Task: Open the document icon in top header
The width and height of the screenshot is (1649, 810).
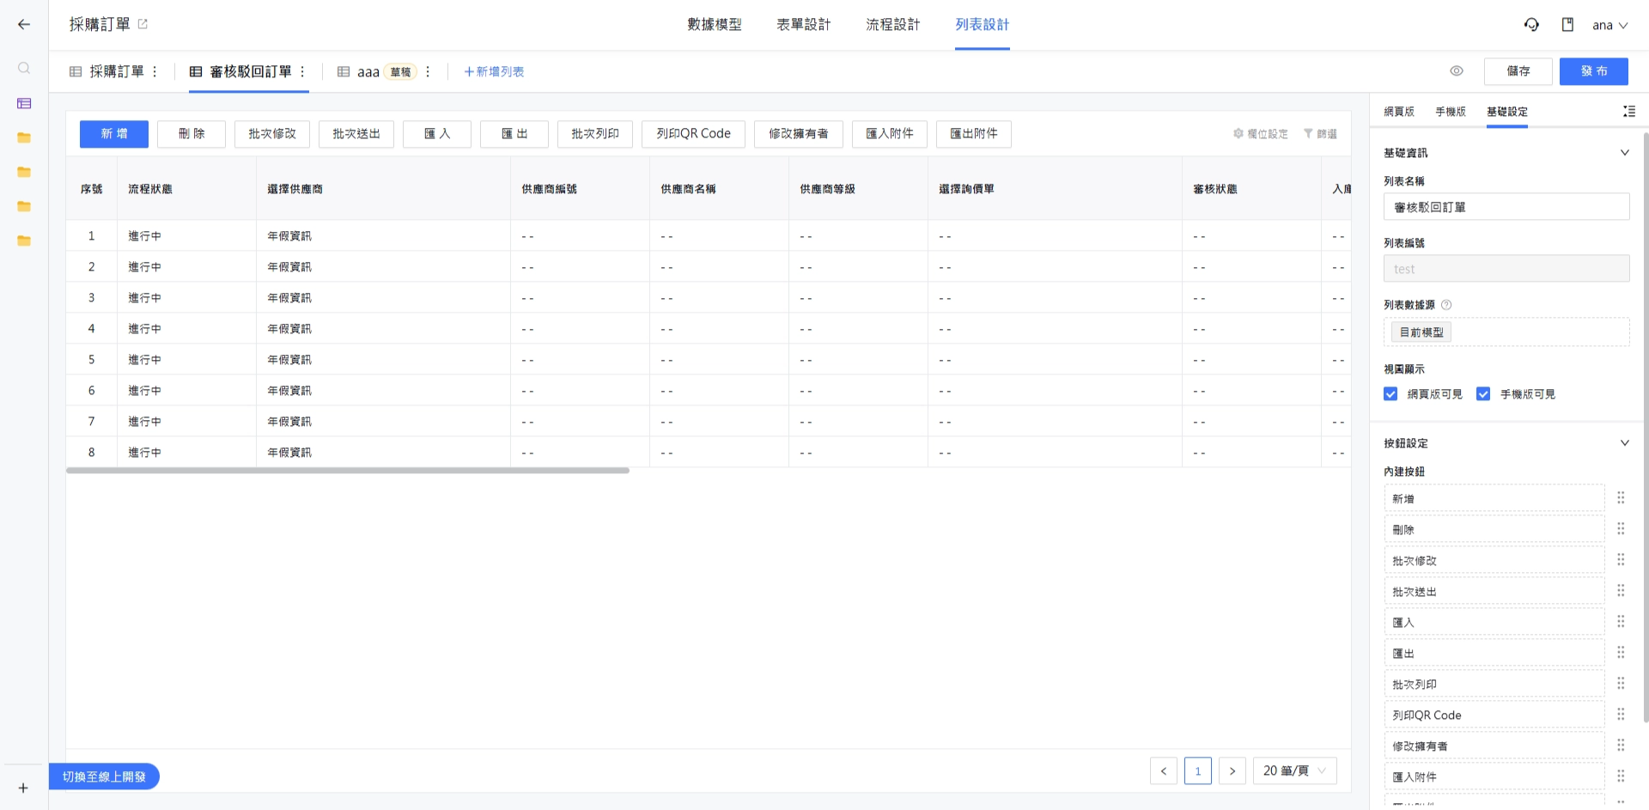Action: [1567, 24]
